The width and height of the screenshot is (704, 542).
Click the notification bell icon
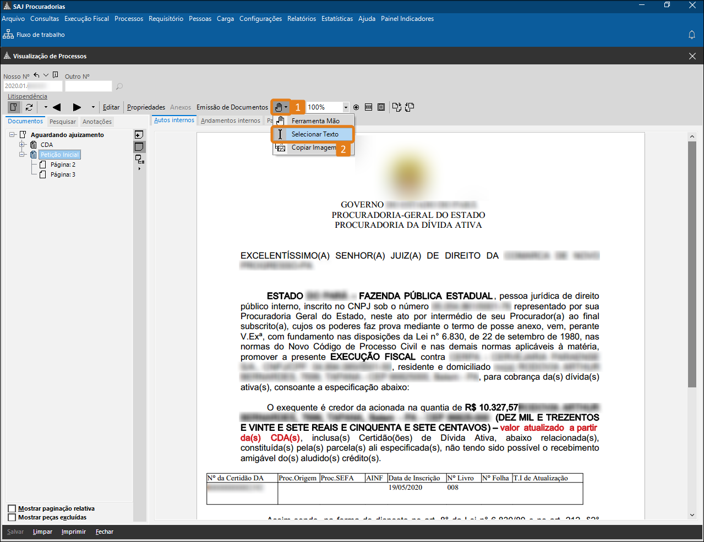pos(692,35)
